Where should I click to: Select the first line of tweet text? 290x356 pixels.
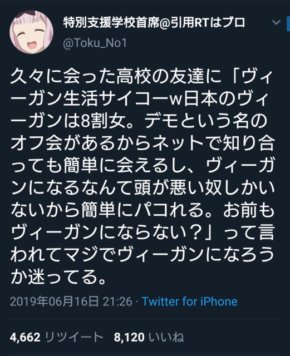[141, 77]
